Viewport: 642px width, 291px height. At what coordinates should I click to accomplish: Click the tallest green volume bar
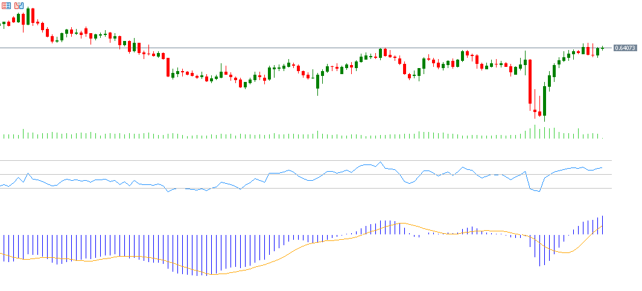point(535,131)
